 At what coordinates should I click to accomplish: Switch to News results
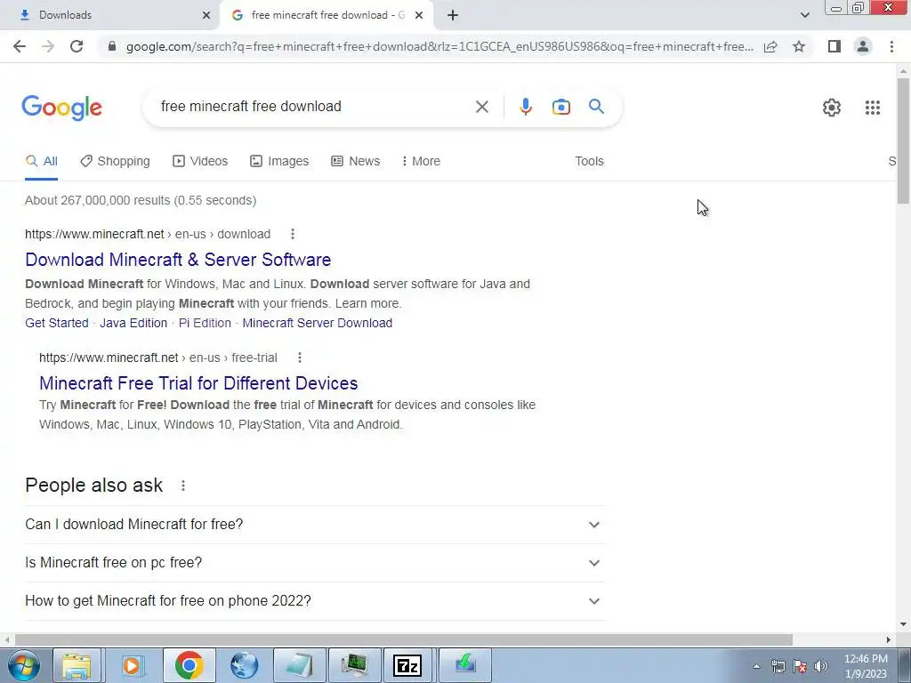356,162
